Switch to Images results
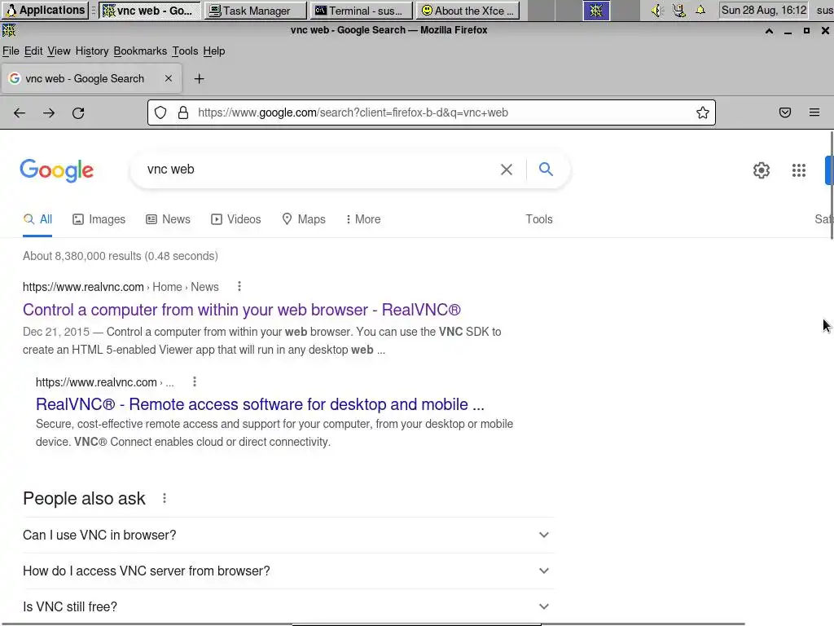The width and height of the screenshot is (834, 626). [x=99, y=219]
